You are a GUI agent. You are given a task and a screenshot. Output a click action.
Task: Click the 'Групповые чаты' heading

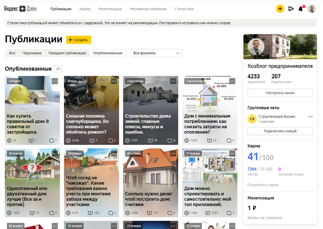[263, 108]
